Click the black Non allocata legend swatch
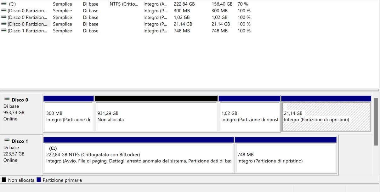Viewport: 380px width, 192px height. 4,180
